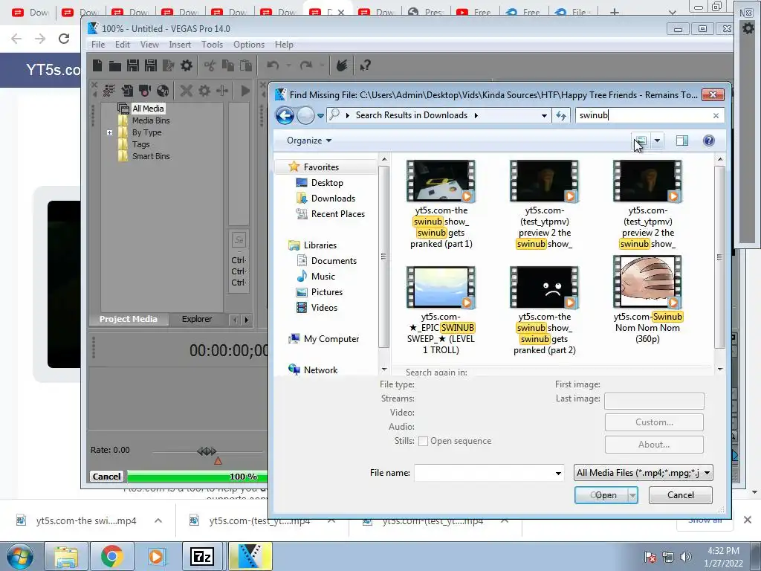Click the Chrome icon in taskbar

coord(111,556)
